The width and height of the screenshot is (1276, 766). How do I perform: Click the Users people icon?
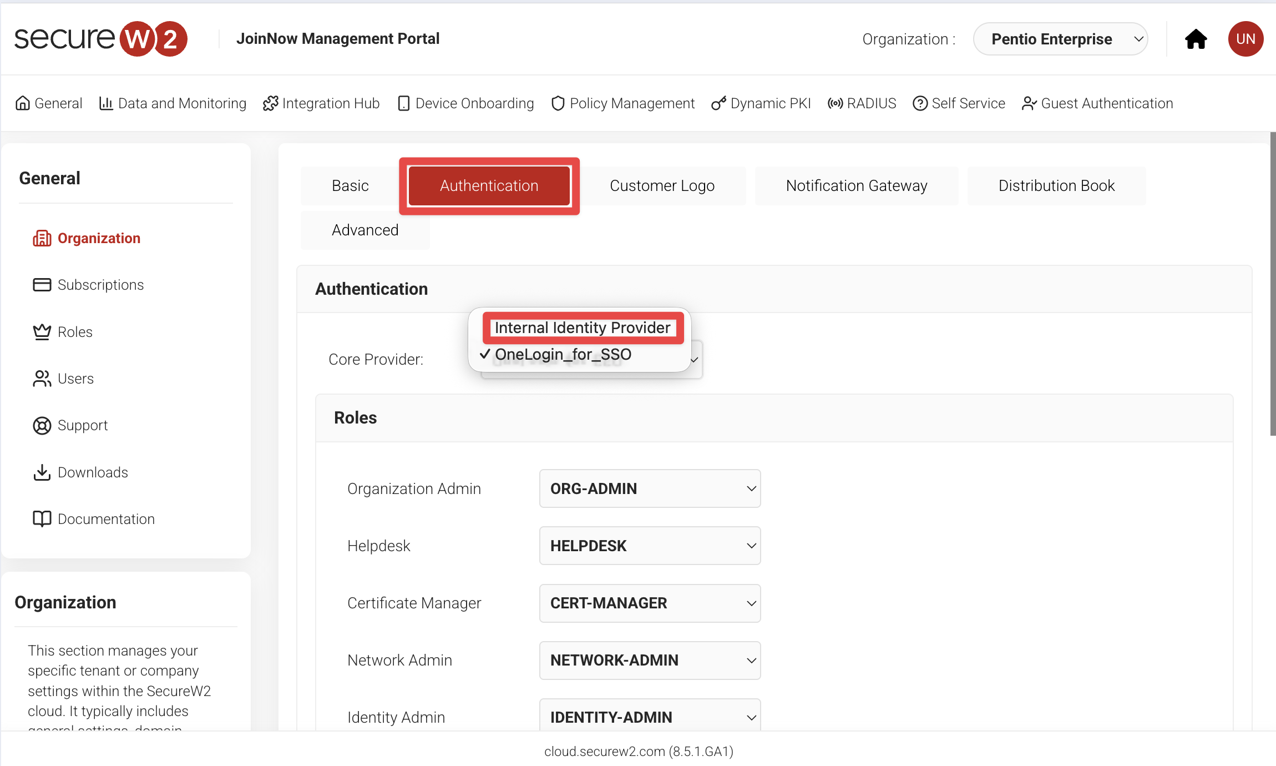(x=42, y=379)
